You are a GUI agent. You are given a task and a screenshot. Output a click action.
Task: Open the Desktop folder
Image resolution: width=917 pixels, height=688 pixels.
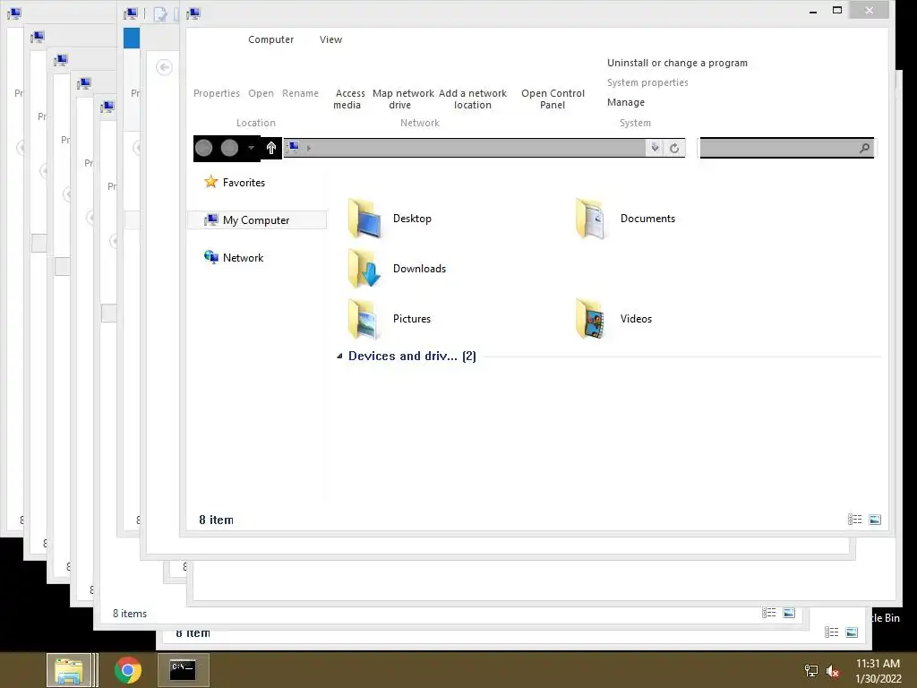(390, 219)
